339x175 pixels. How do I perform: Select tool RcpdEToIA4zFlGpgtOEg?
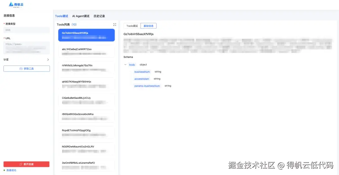[87, 132]
